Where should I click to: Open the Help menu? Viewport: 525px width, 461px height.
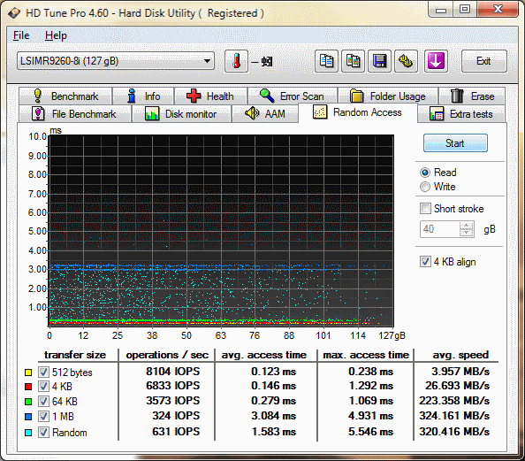tap(56, 35)
